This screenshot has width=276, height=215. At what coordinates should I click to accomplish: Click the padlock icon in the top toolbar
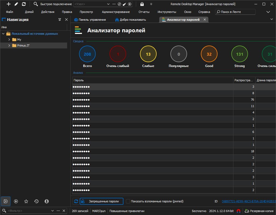(x=142, y=4)
